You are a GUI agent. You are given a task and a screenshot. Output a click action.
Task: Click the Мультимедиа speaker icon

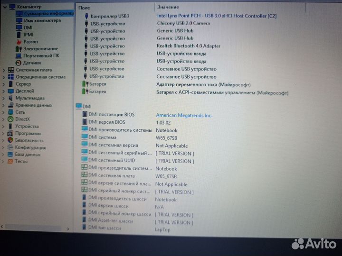[x=10, y=98]
